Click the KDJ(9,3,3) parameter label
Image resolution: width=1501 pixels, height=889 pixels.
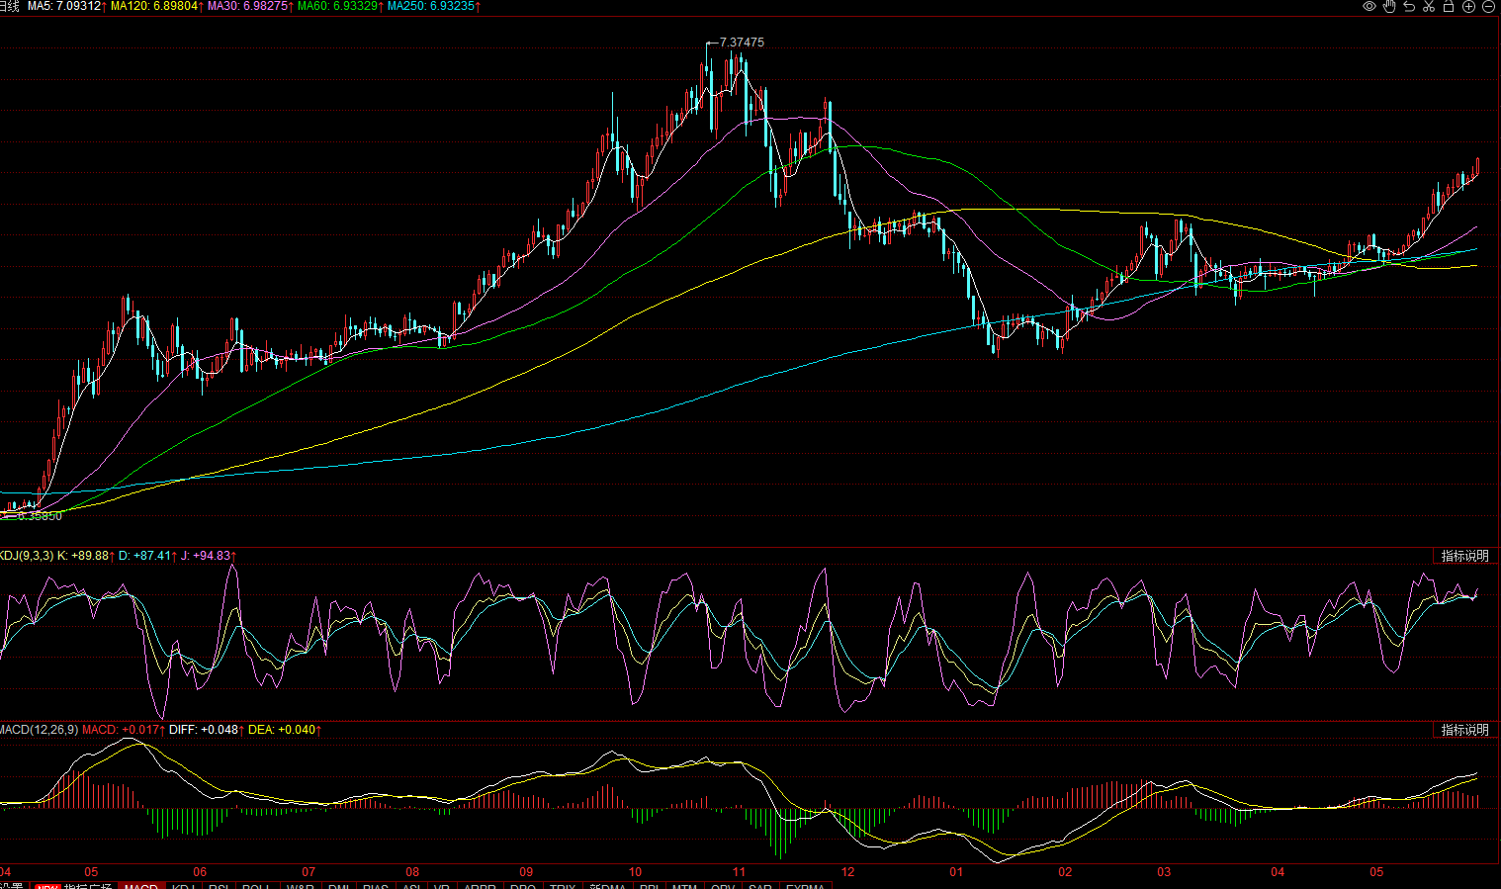(x=27, y=556)
